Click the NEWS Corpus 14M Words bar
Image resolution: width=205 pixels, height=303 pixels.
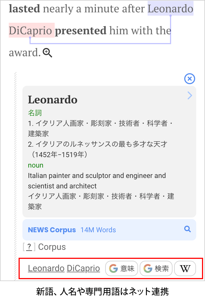click(109, 230)
